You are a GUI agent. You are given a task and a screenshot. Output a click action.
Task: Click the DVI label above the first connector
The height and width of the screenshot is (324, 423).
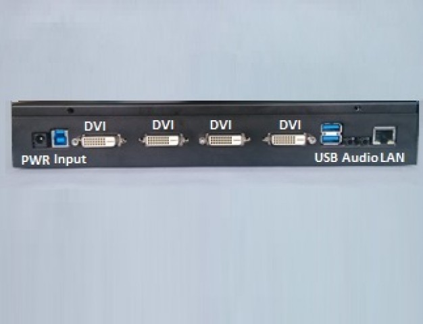pos(95,126)
